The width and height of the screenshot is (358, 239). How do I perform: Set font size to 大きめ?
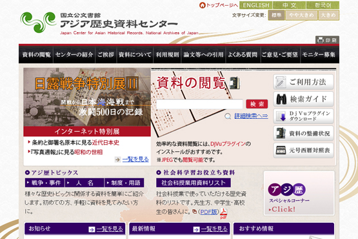pyautogui.click(x=328, y=15)
